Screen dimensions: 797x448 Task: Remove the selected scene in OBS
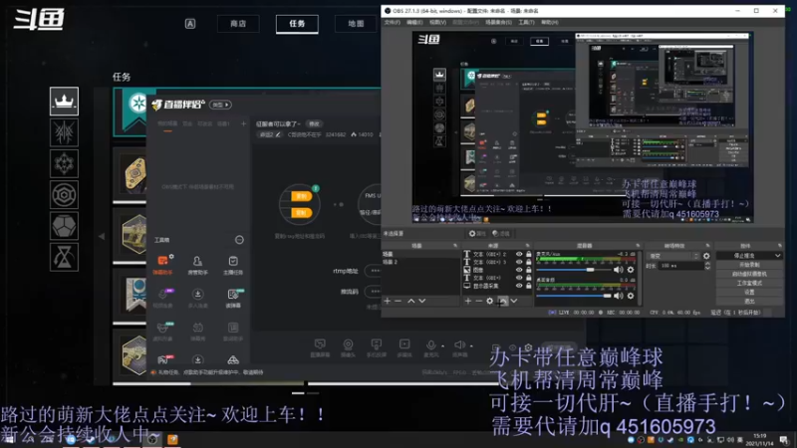(x=398, y=302)
